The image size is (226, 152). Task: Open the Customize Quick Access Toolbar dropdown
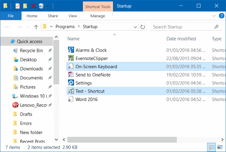48,6
